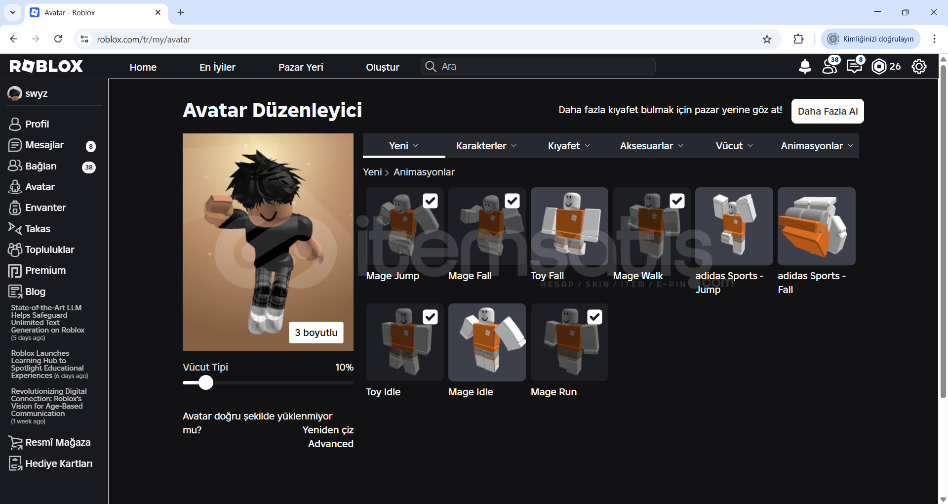The image size is (948, 504).
Task: Open En İyiler in top navigation
Action: tap(217, 67)
